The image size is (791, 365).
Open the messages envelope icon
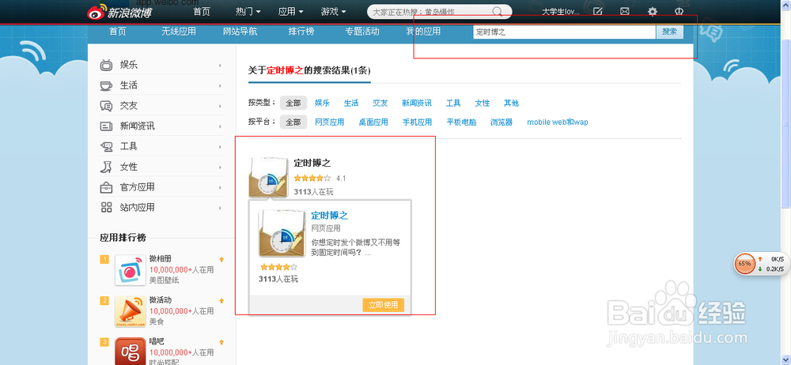click(x=625, y=11)
